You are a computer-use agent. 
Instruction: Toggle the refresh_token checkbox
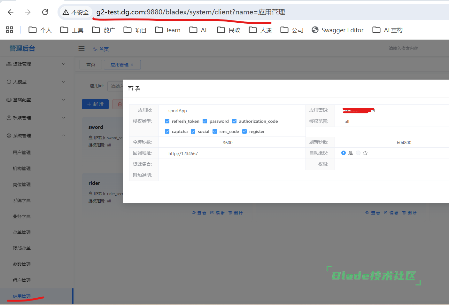point(167,121)
